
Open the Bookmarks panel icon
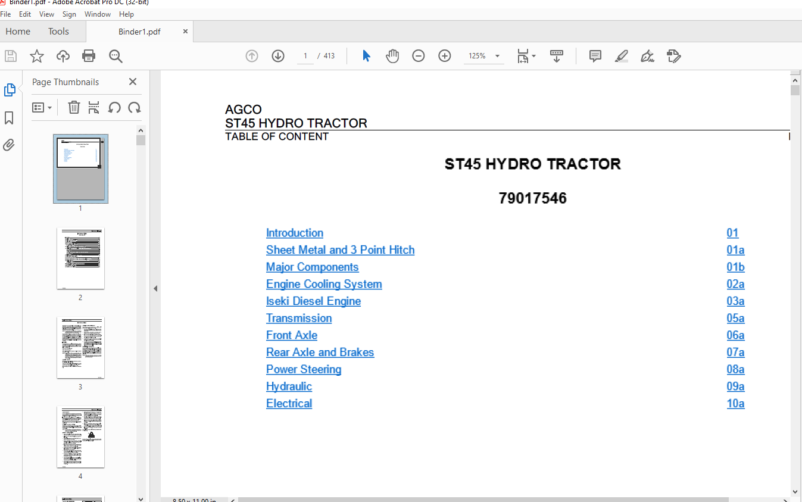coord(9,118)
